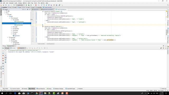
Task: Open the Application run configuration dropdown
Action: tap(20, 5)
